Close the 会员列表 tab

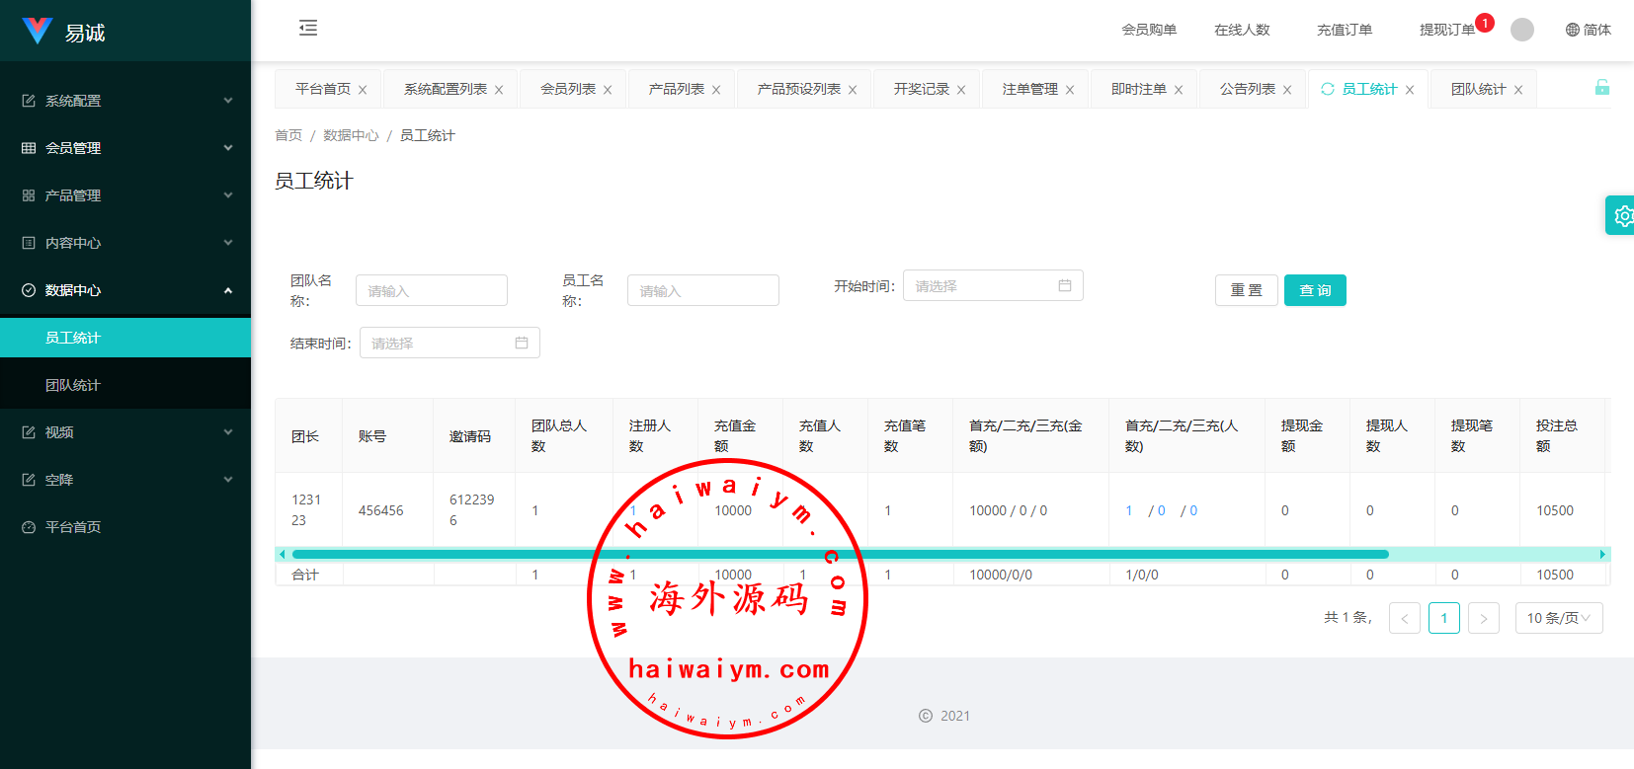608,90
